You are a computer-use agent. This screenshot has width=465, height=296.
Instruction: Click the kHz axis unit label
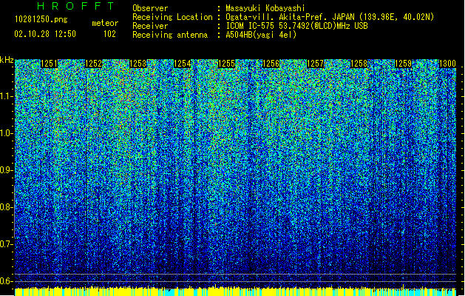tap(7, 60)
